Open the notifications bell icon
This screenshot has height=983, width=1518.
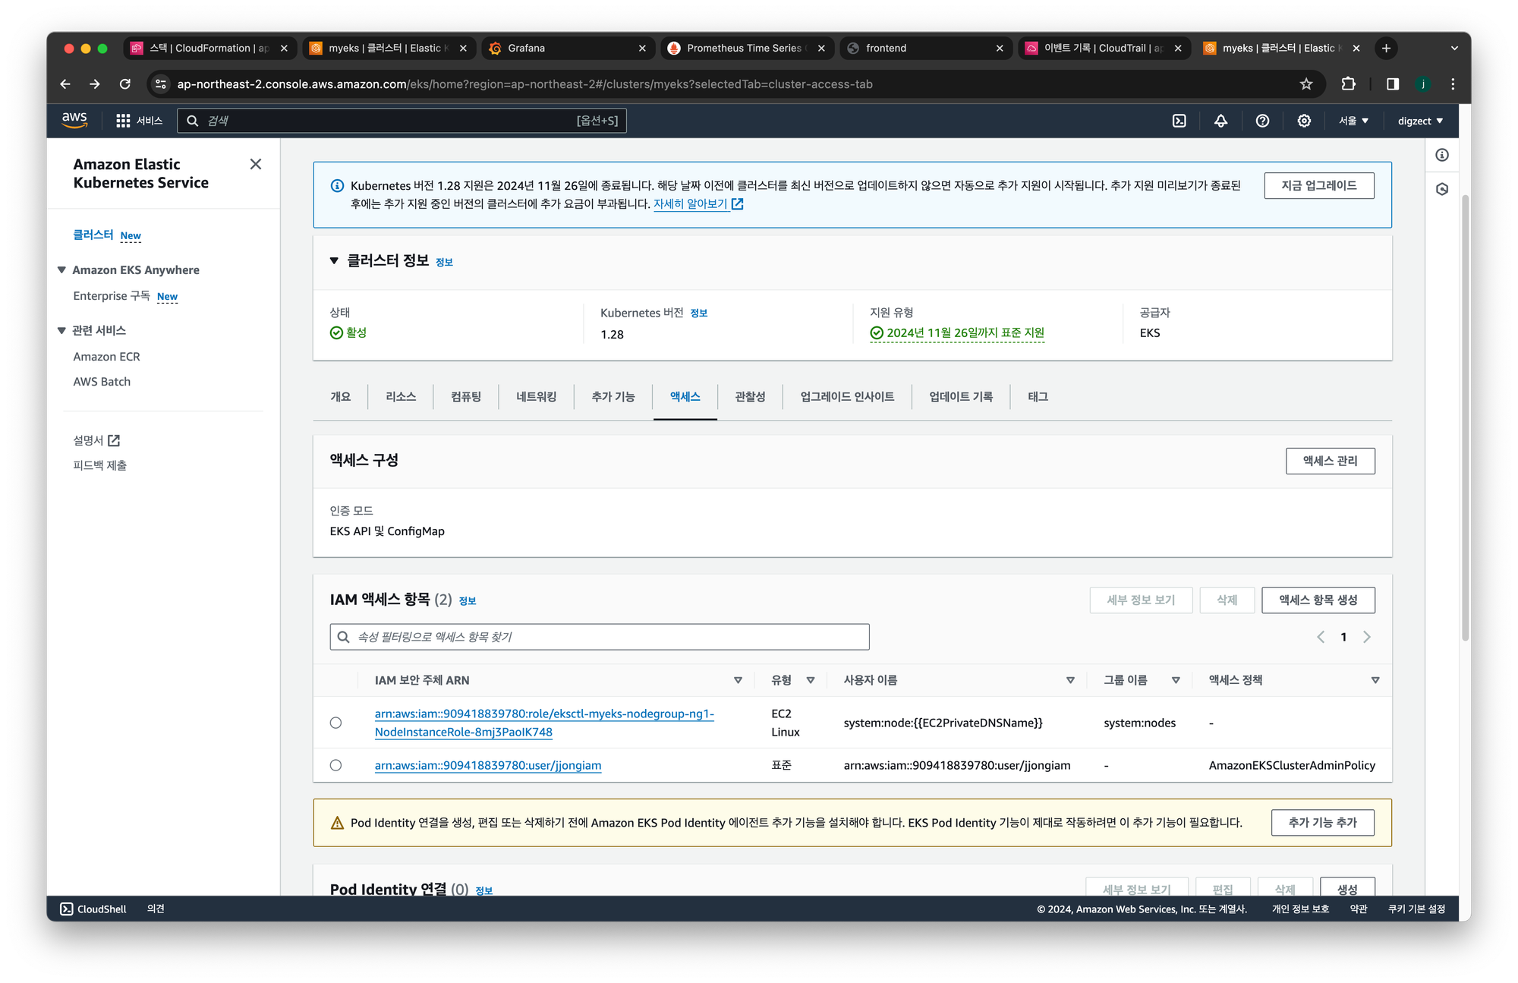tap(1220, 121)
